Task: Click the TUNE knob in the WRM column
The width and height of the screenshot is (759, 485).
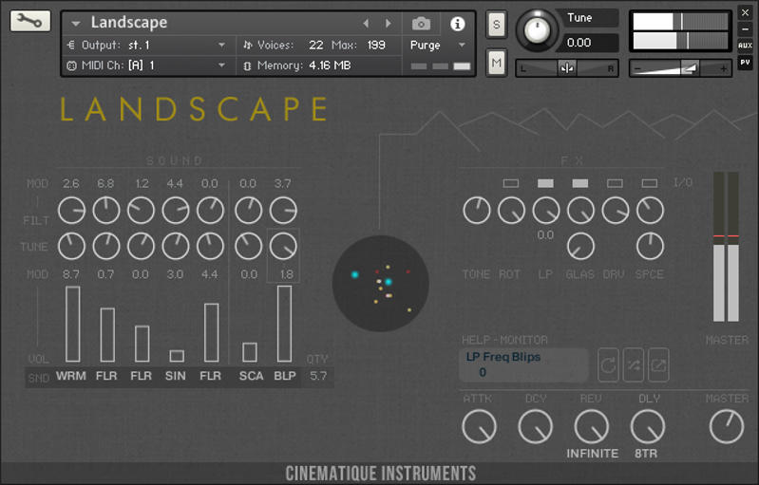Action: point(71,246)
